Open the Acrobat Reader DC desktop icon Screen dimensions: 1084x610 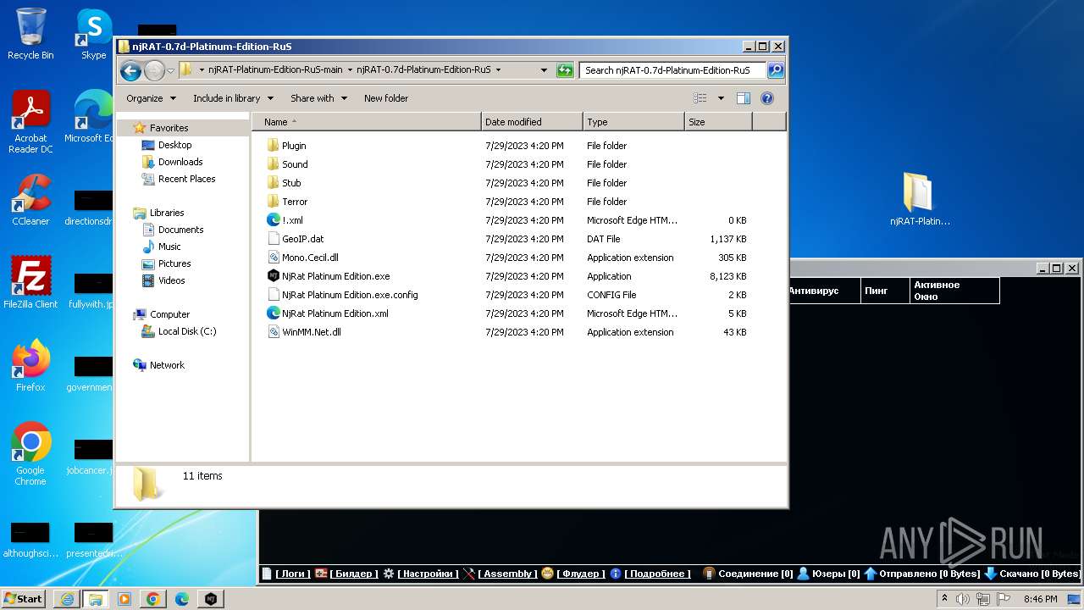pos(30,122)
